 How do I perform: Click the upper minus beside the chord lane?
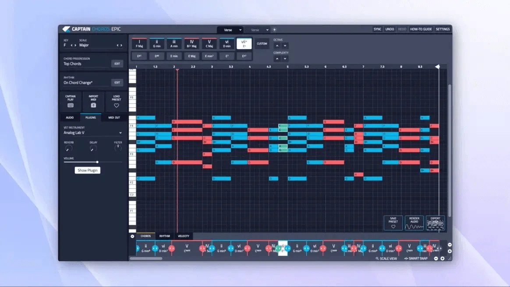pyautogui.click(x=450, y=244)
